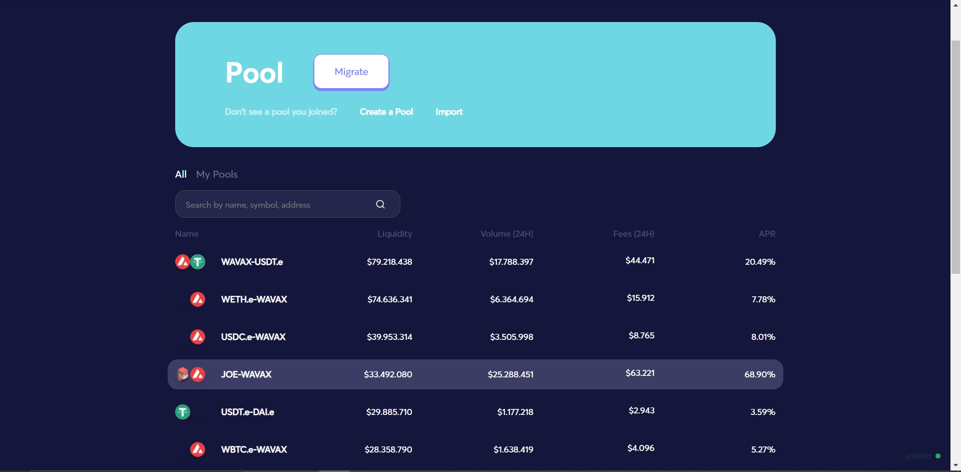Click fees value $4.096
Viewport: 961px width, 472px height.
pos(641,448)
